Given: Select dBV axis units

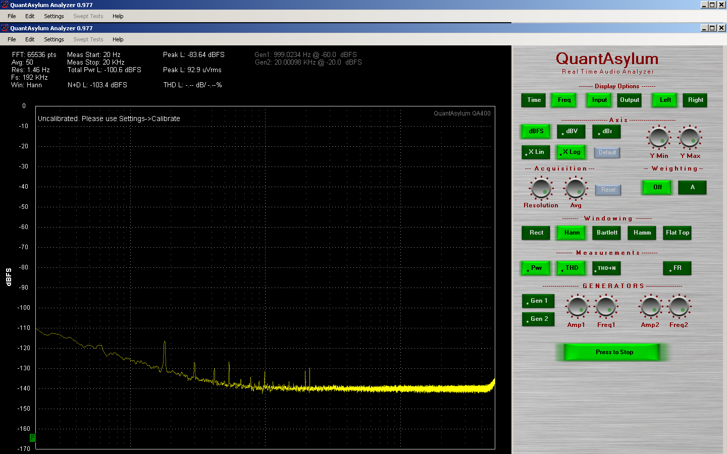Looking at the screenshot, I should coord(571,131).
